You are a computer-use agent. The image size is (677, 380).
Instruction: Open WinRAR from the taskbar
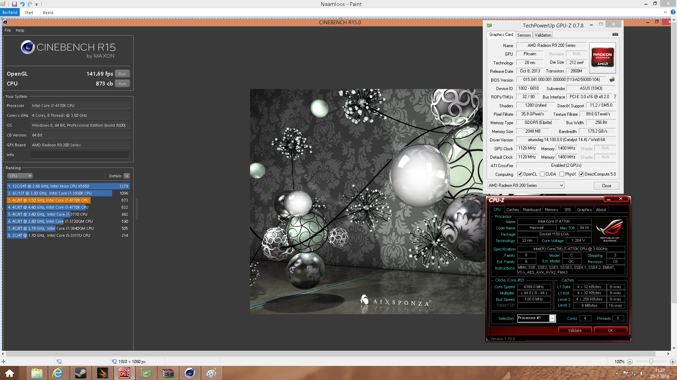point(168,373)
